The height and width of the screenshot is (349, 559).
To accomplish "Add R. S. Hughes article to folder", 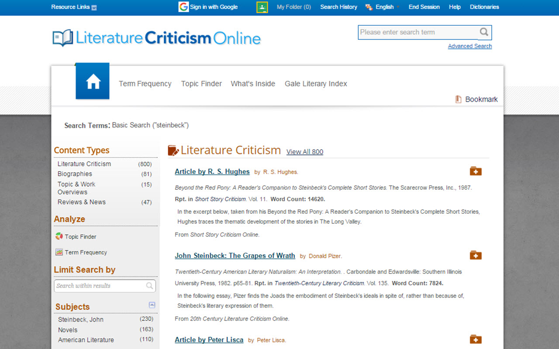I will pyautogui.click(x=476, y=171).
